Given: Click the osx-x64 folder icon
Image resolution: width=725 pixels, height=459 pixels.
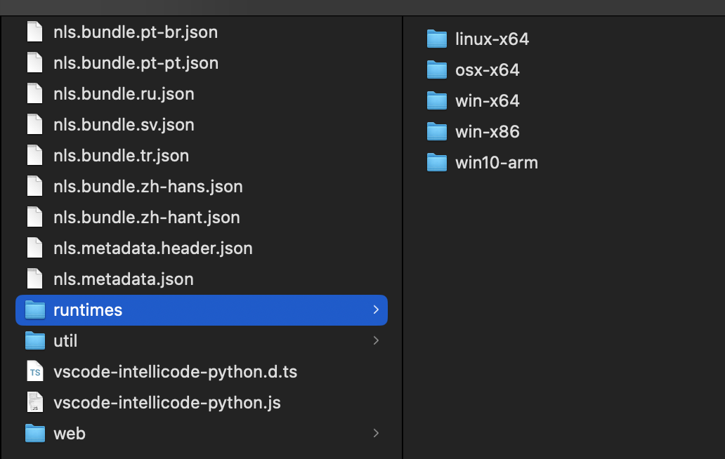Looking at the screenshot, I should point(437,69).
